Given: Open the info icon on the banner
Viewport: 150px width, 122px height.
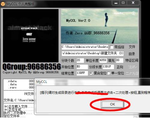Looking at the screenshot, I should pyautogui.click(x=133, y=13).
